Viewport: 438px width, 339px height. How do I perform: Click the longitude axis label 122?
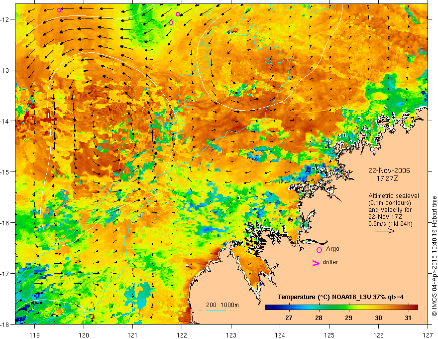[182, 335]
